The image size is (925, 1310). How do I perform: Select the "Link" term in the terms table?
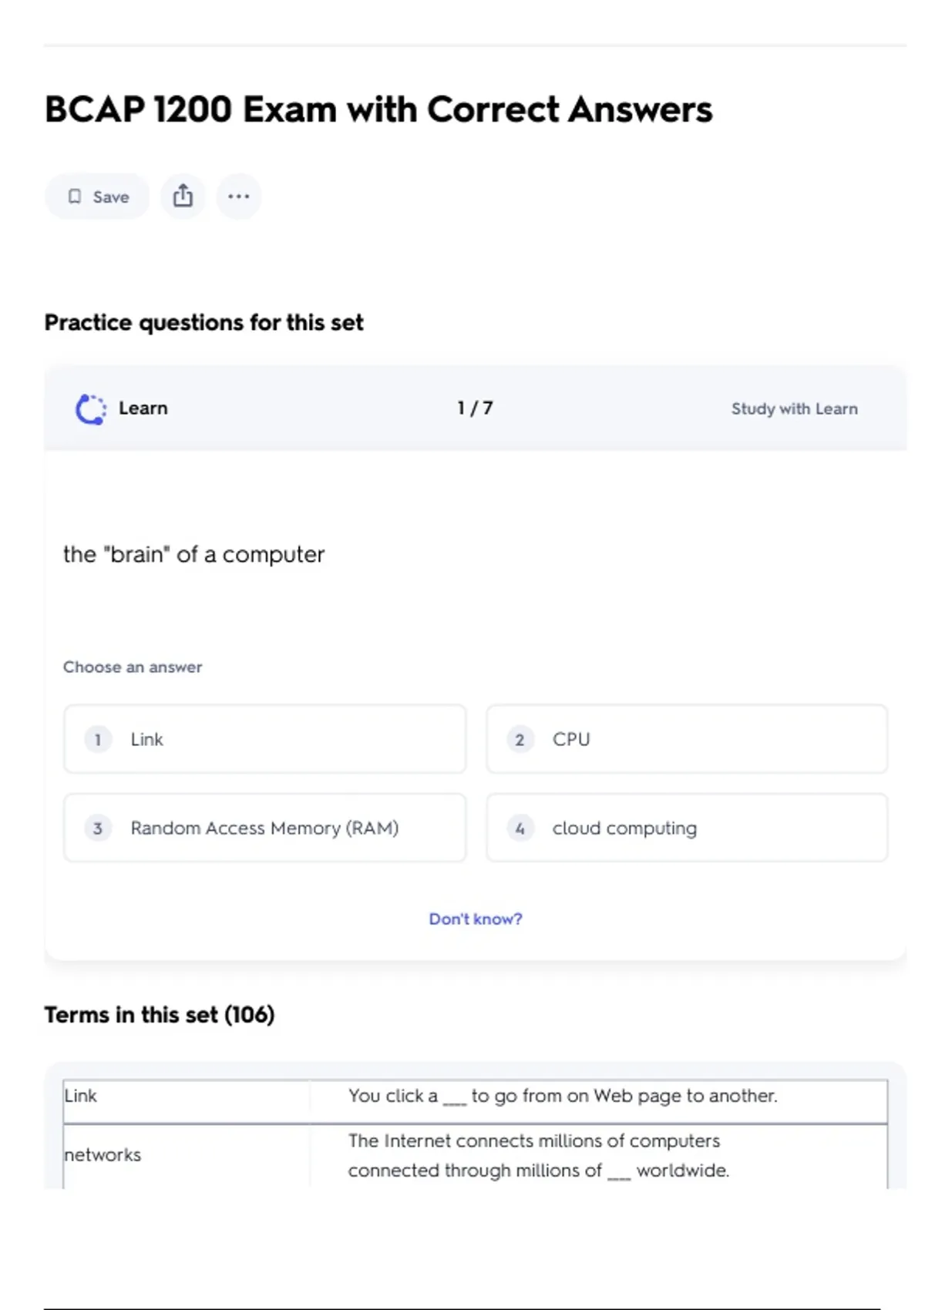pyautogui.click(x=81, y=1096)
